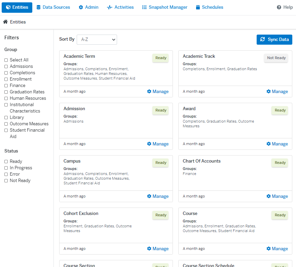This screenshot has height=267, width=296.
Task: Click the Campus card title
Action: coord(72,161)
